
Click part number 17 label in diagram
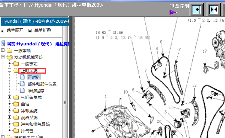(x=205, y=51)
